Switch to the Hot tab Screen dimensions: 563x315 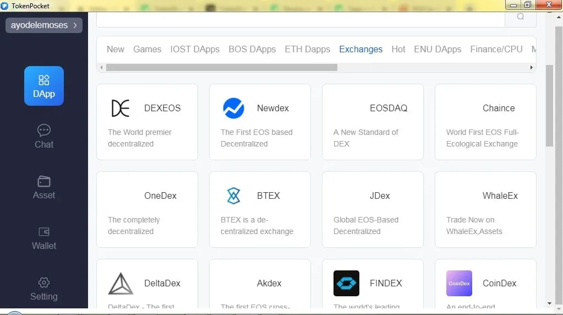(398, 49)
